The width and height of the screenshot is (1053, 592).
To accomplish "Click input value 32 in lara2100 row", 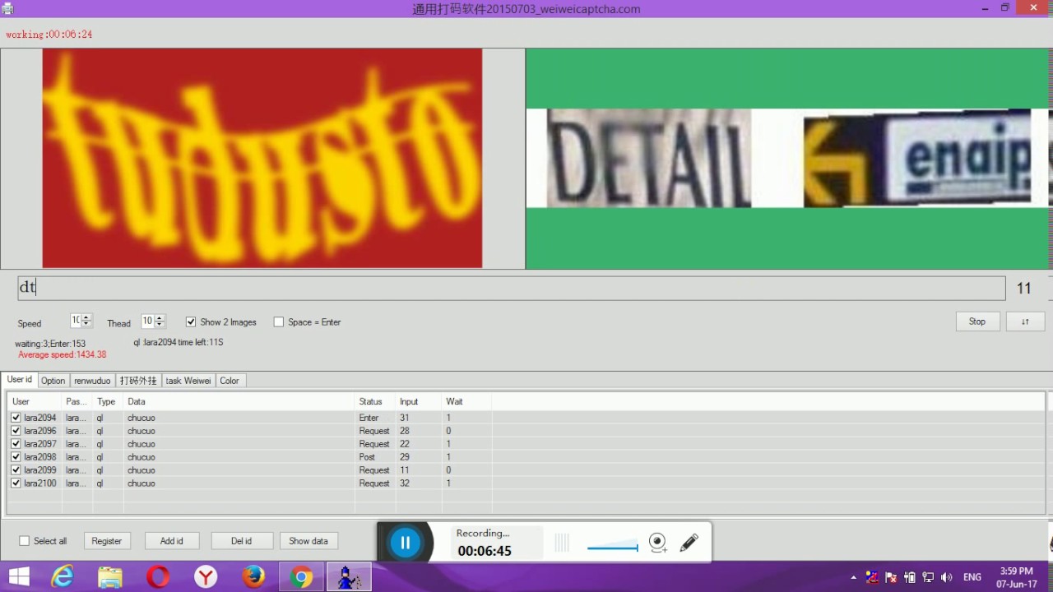I will 405,483.
